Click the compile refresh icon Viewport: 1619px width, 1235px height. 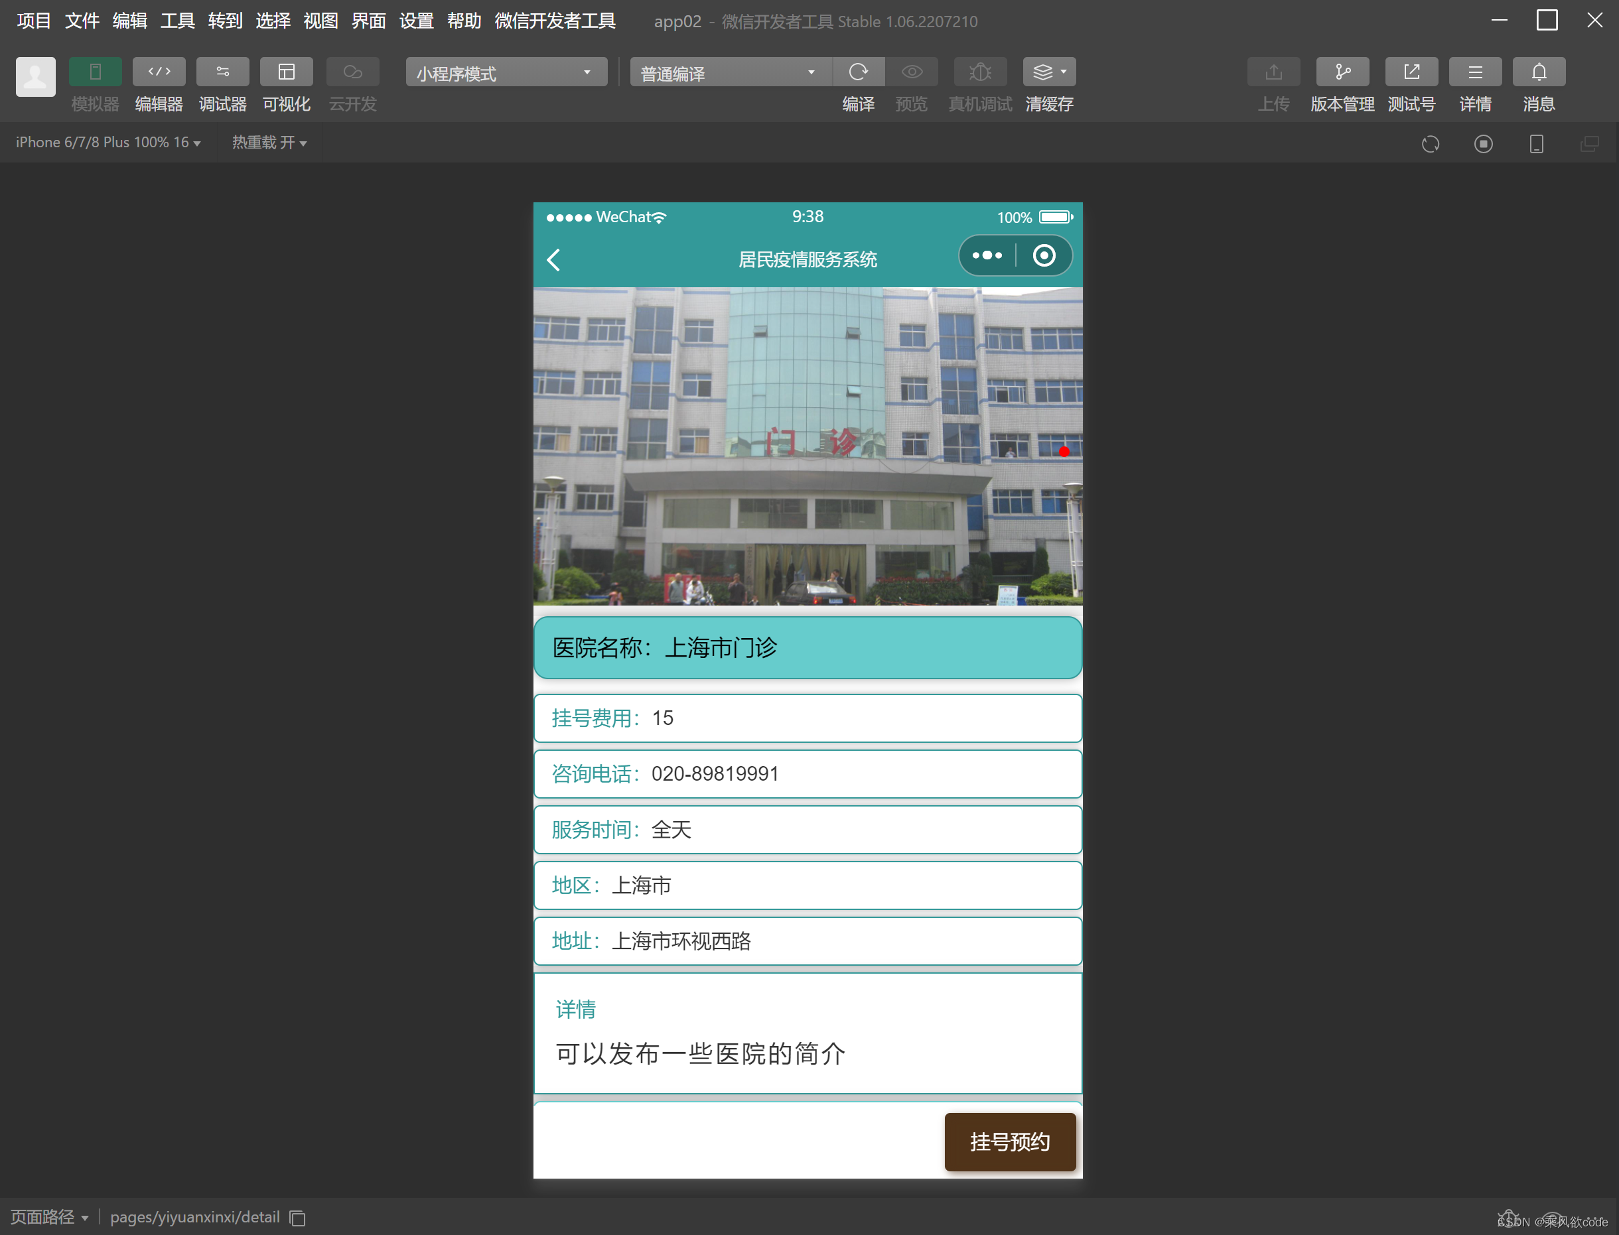click(858, 72)
